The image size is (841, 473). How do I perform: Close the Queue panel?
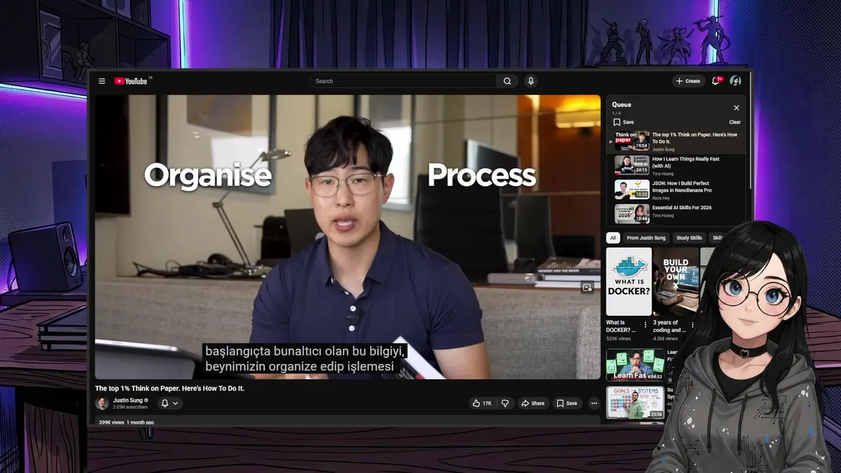[x=736, y=108]
